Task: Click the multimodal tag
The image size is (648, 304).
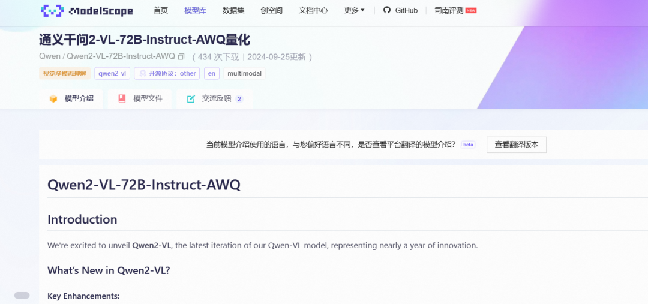Action: pos(245,74)
